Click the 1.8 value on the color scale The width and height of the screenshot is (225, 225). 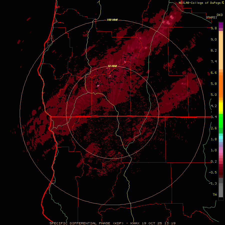click(214, 139)
